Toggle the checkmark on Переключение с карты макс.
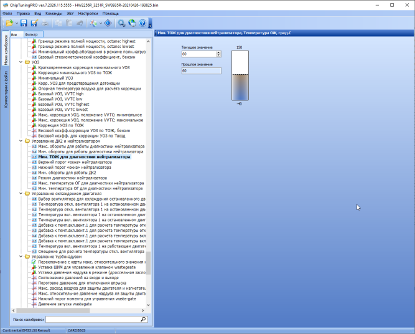 [34, 262]
